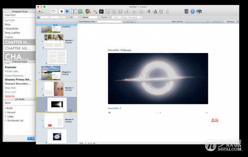Switch to portrait orientation page icon

pos(62,11)
